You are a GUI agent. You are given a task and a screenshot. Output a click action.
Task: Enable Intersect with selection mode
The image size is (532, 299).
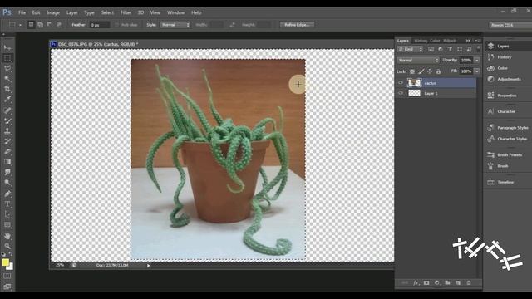[x=59, y=25]
